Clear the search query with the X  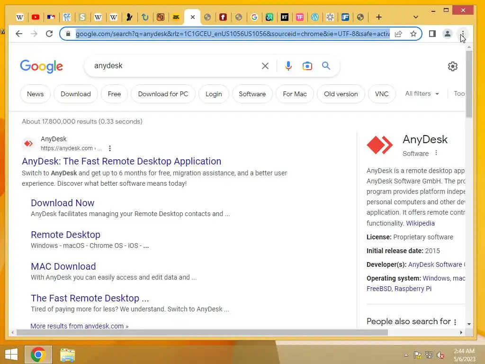click(265, 66)
